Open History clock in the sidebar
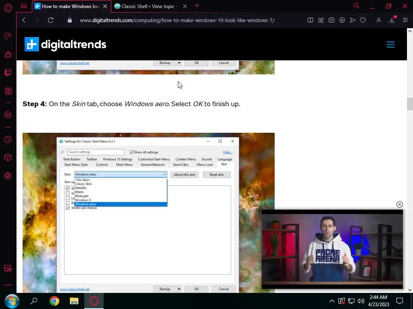Viewport: 413px width, 309px height. (8, 139)
